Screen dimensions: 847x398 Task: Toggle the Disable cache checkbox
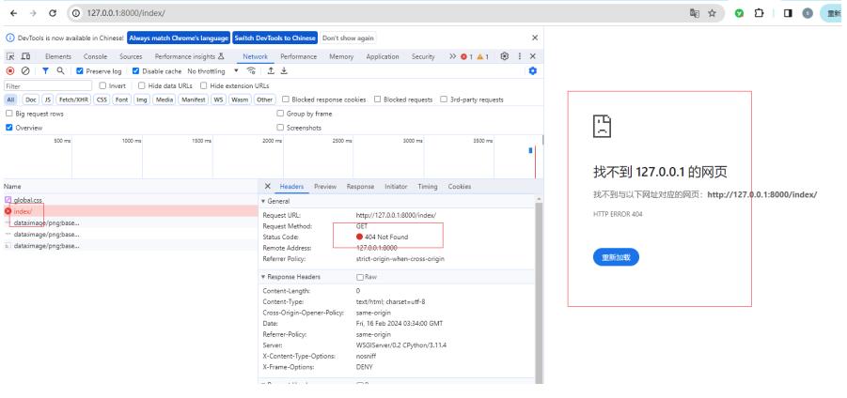(x=136, y=70)
